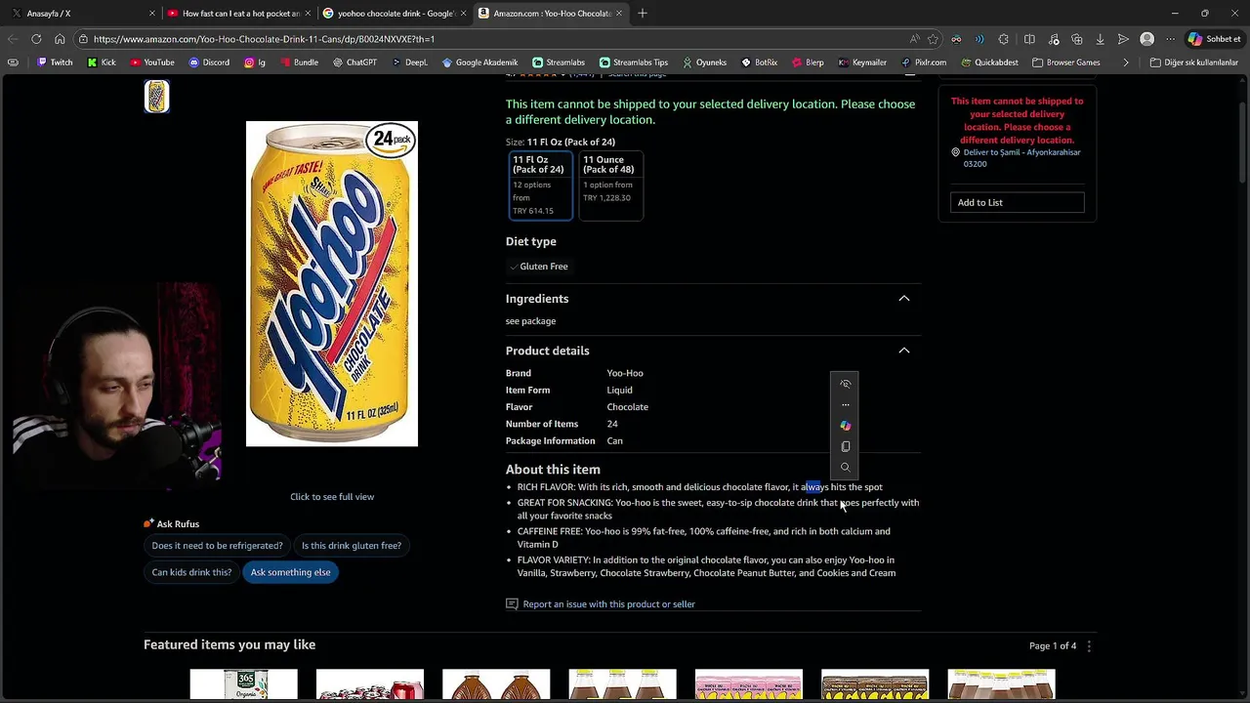The height and width of the screenshot is (703, 1250).
Task: Open Keymailer bookmark
Action: click(x=862, y=62)
